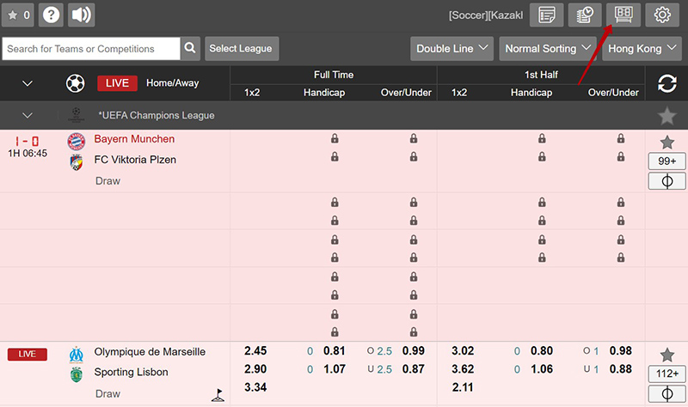Click the FC Viktoria Plzen club logo
This screenshot has width=688, height=407.
77,162
